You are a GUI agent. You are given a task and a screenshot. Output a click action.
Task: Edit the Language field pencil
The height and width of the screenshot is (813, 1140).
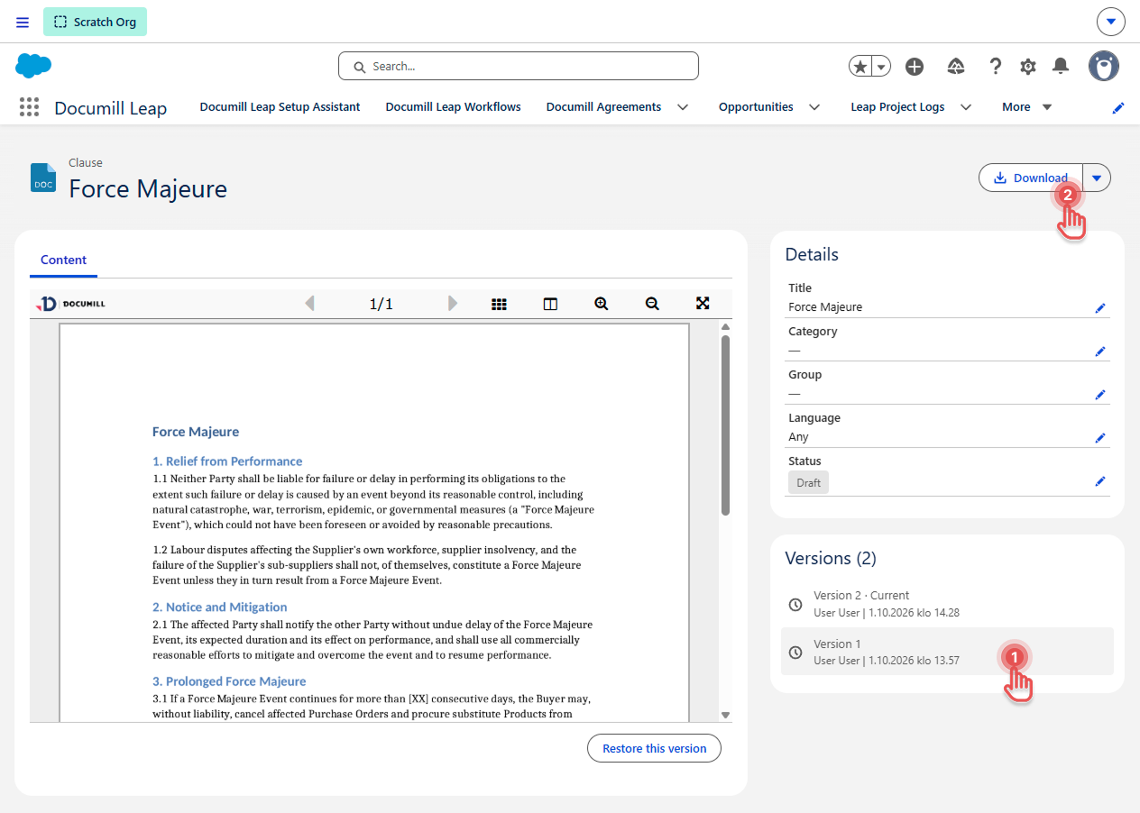coord(1100,438)
